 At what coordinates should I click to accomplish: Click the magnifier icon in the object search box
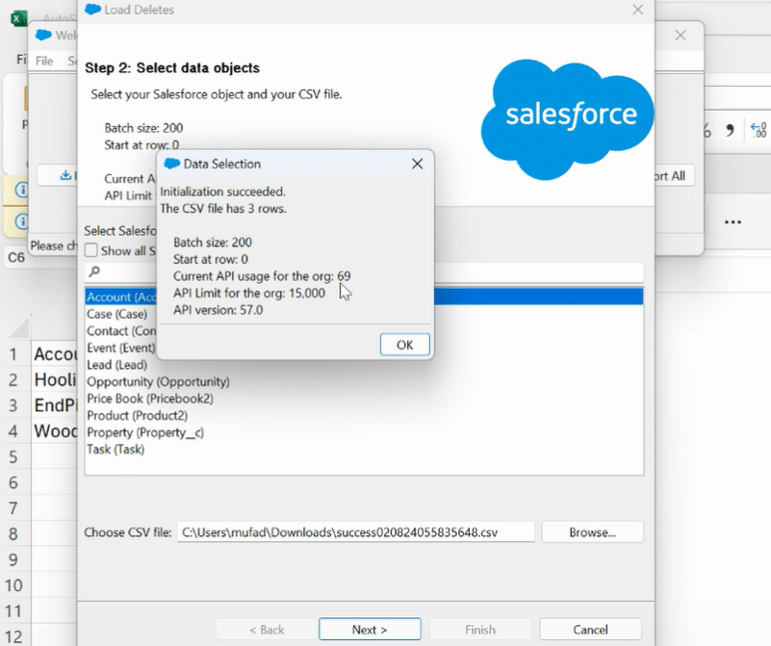[x=93, y=272]
